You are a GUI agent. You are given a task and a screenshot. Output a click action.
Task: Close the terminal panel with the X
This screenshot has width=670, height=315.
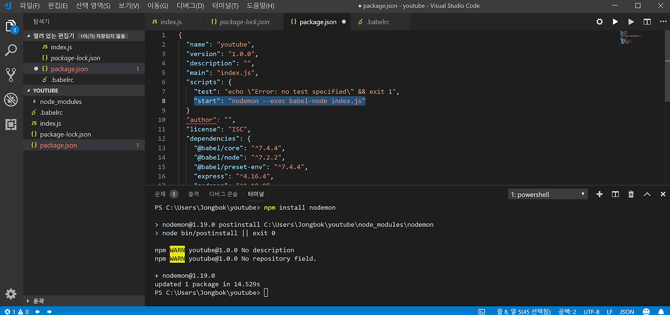click(663, 194)
